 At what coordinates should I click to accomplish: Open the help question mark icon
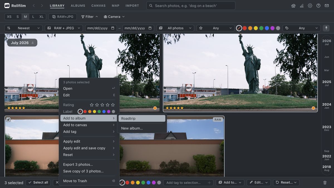[x=318, y=6]
